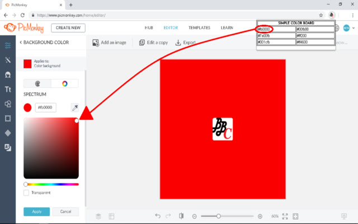The image size is (358, 224).
Task: Pick a color with the eyedropper
Action: [75, 108]
